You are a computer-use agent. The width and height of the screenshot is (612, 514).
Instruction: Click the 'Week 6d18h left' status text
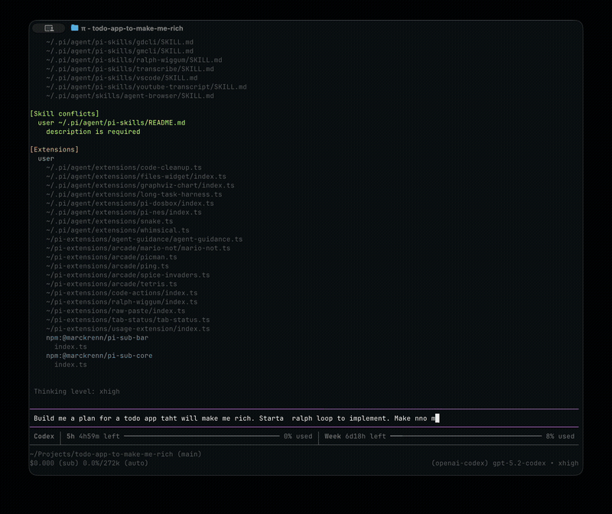click(x=355, y=436)
